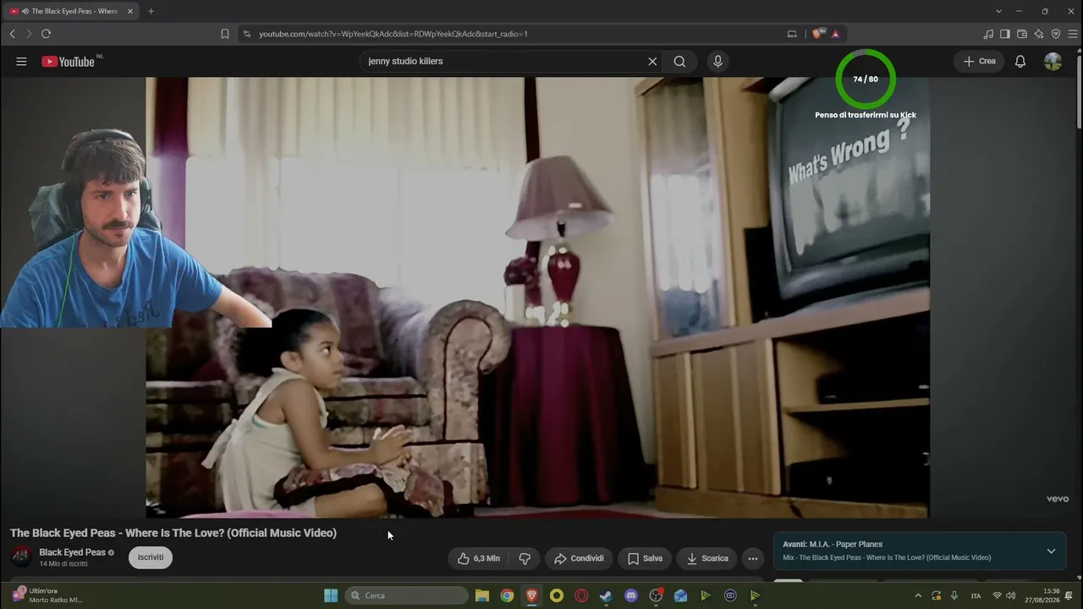This screenshot has height=609, width=1083.
Task: Start voice search with the microphone
Action: click(717, 61)
